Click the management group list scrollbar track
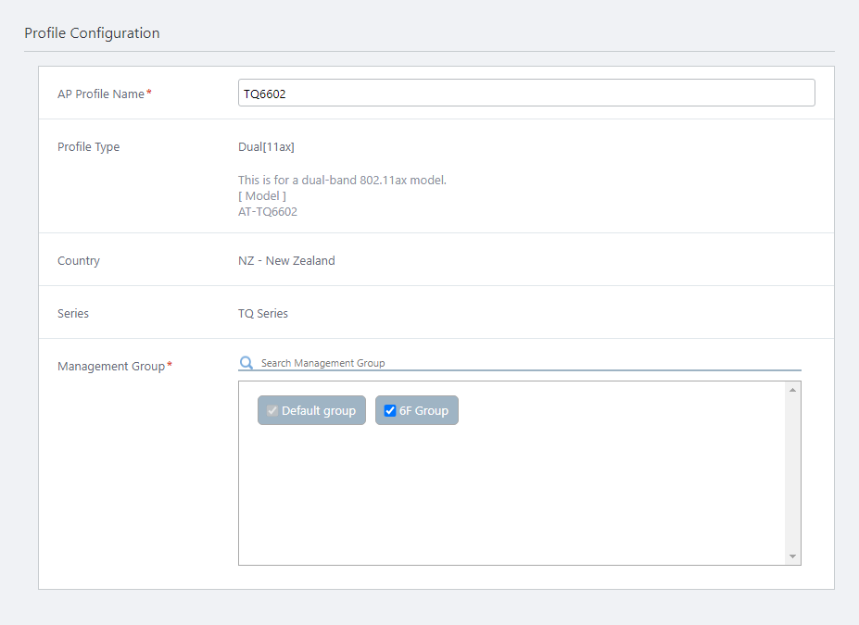 pos(792,472)
